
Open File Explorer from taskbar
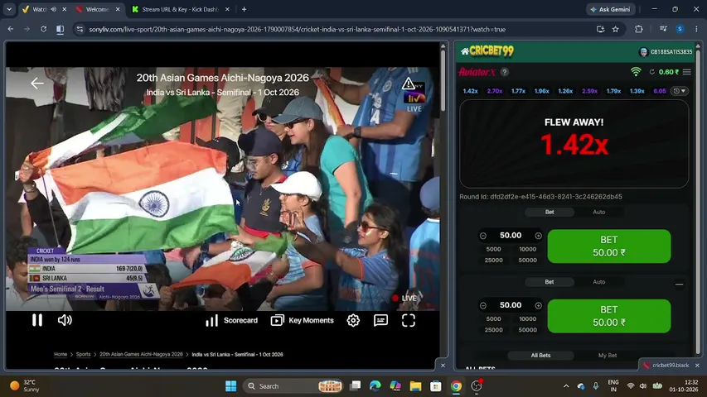pos(415,386)
